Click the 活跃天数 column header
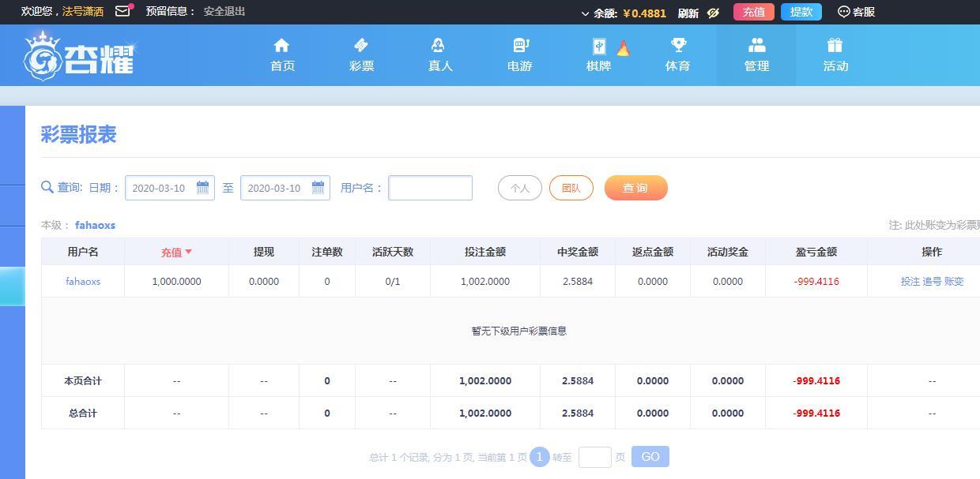The image size is (980, 479). (x=393, y=252)
